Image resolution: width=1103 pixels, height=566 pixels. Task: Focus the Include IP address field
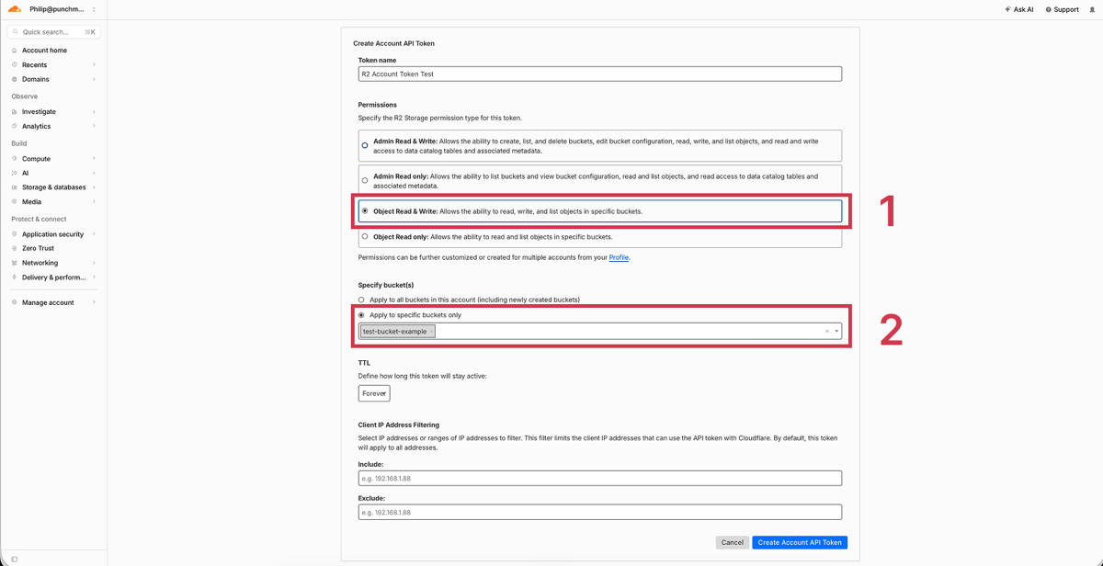point(600,479)
